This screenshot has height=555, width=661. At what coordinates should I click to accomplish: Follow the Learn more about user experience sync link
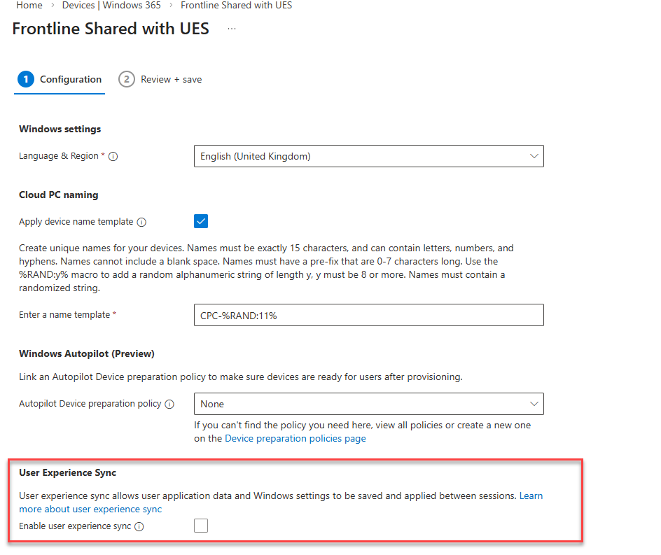pyautogui.click(x=90, y=510)
